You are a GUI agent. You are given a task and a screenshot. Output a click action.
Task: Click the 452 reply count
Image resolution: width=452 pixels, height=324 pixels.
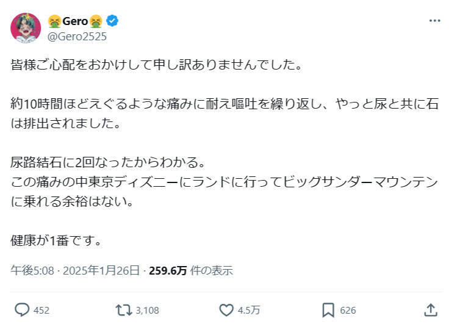[x=41, y=311]
